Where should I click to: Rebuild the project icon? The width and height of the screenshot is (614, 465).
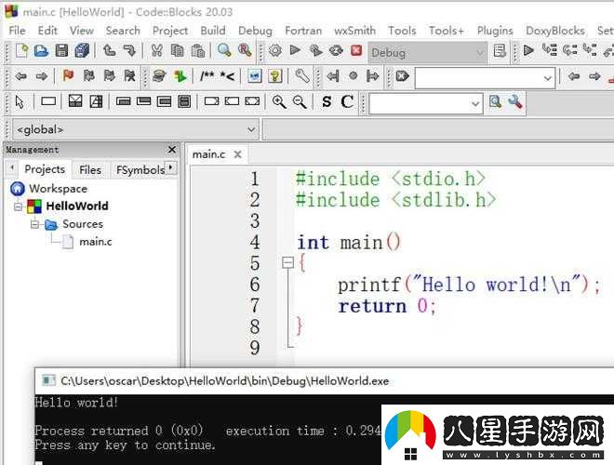tap(336, 51)
